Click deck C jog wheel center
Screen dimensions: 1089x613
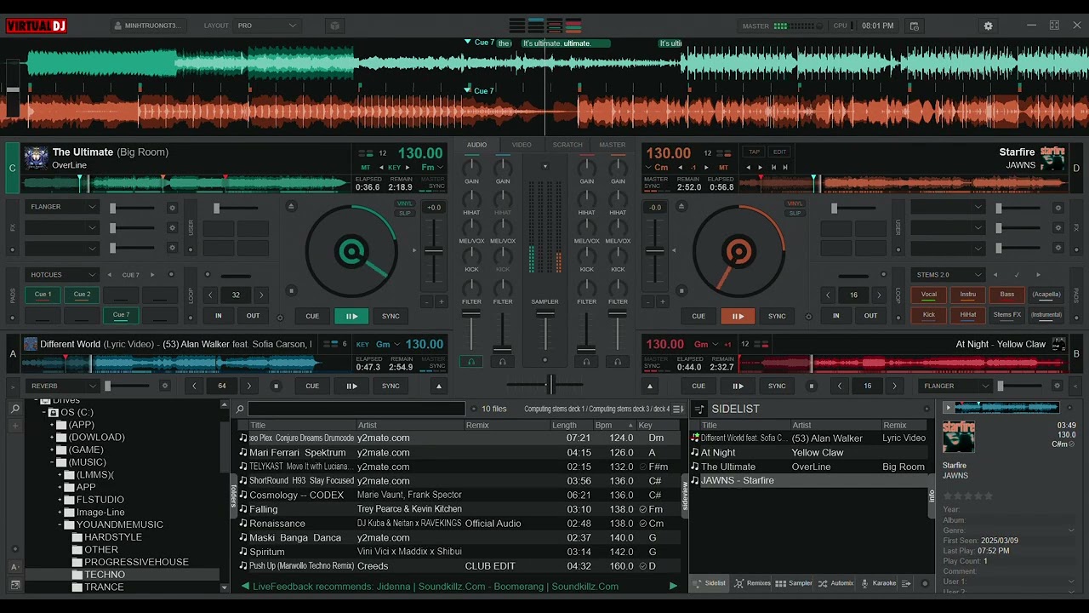351,251
